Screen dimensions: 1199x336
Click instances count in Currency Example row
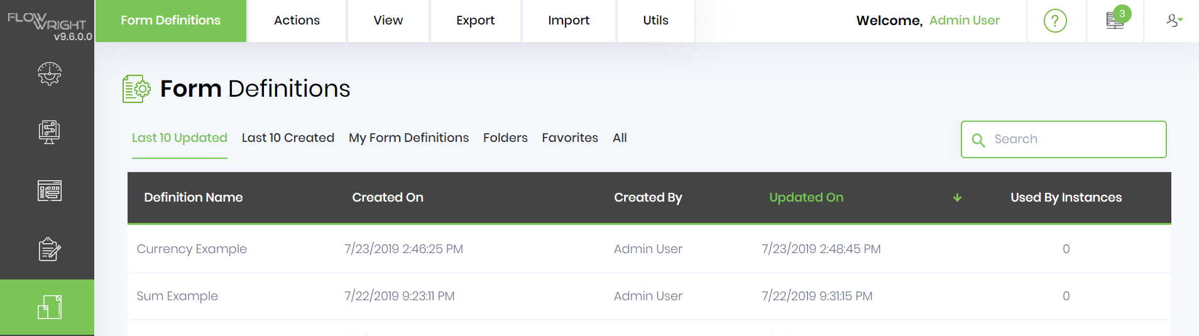pos(1066,249)
